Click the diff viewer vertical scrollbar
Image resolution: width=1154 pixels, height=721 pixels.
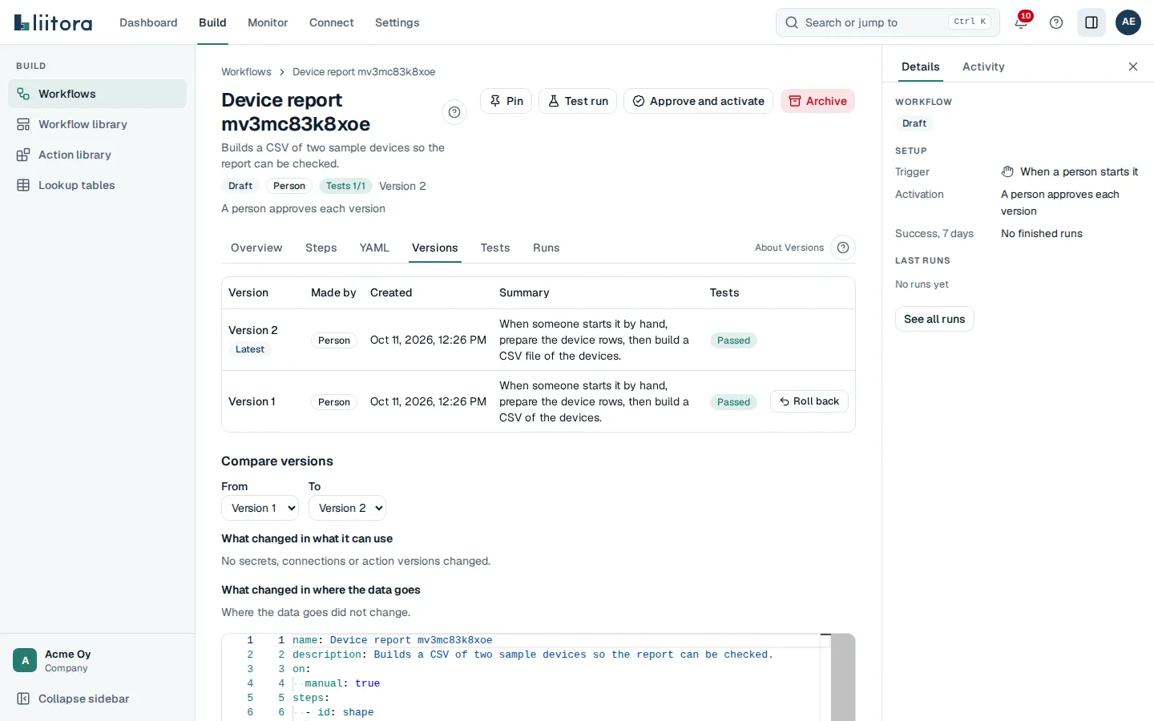tap(843, 677)
